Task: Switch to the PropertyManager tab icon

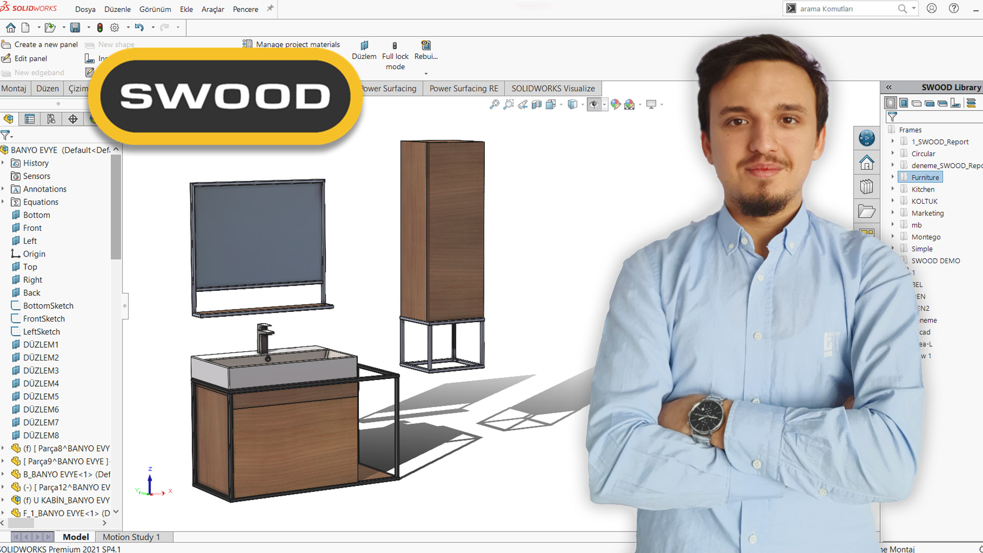Action: point(30,119)
